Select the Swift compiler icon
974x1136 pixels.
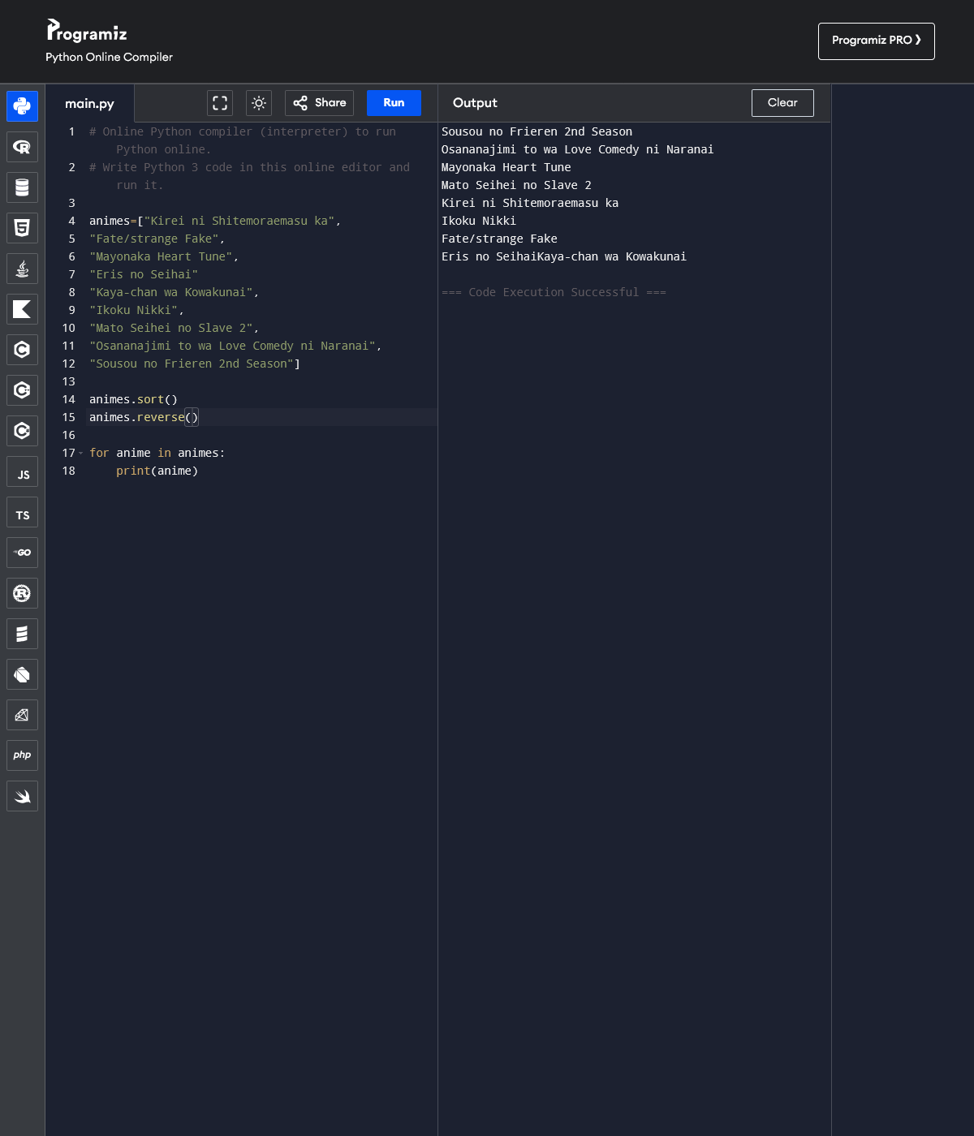(22, 796)
